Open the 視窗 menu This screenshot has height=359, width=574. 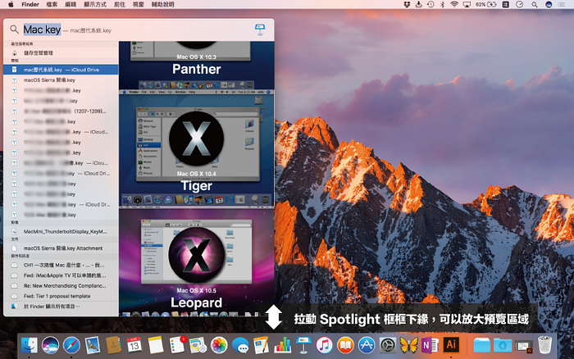[x=138, y=4]
